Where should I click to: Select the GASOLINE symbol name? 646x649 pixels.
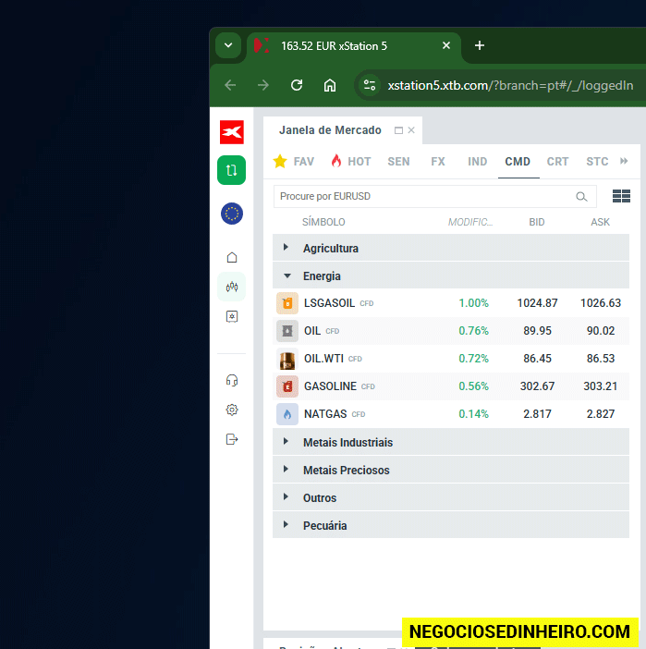(x=330, y=386)
